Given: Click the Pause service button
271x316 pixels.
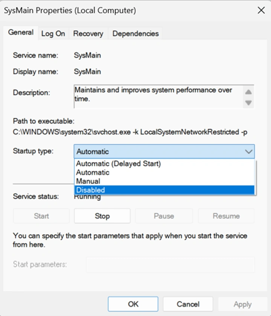Looking at the screenshot, I should (x=164, y=216).
